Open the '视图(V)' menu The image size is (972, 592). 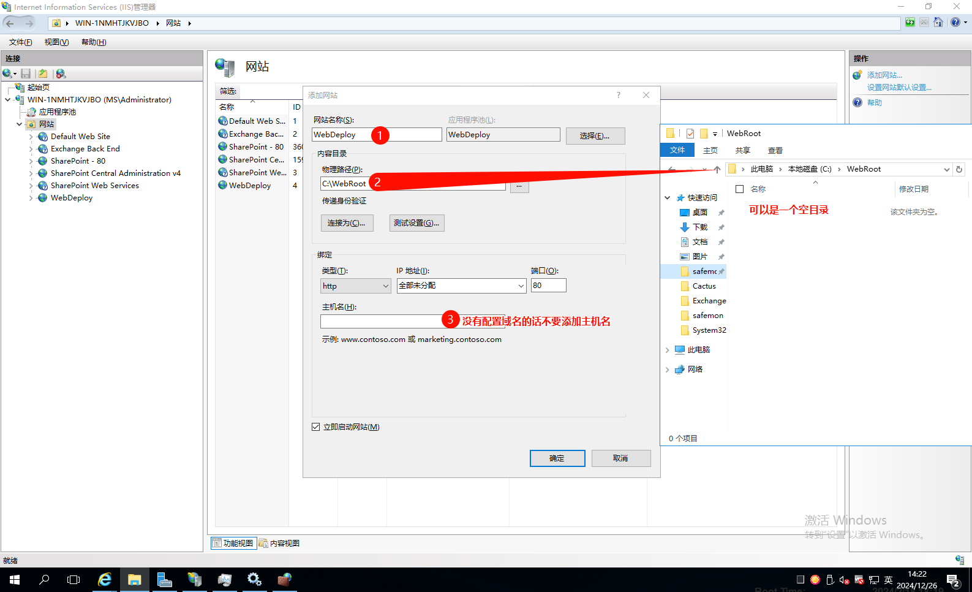click(x=56, y=42)
